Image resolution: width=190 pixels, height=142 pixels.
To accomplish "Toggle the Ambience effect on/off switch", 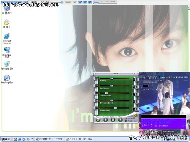I will 97,86.
